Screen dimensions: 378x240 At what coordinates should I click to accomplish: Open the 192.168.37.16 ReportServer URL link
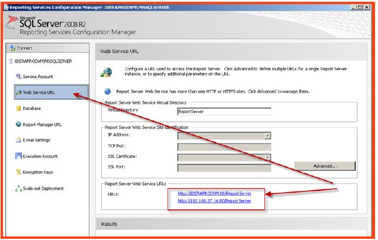click(x=214, y=201)
